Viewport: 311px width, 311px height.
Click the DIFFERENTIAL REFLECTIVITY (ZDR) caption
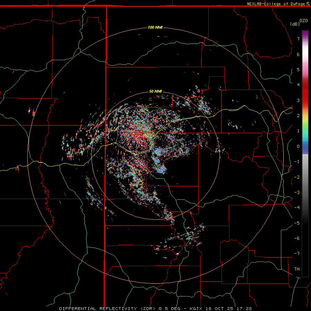click(x=108, y=309)
